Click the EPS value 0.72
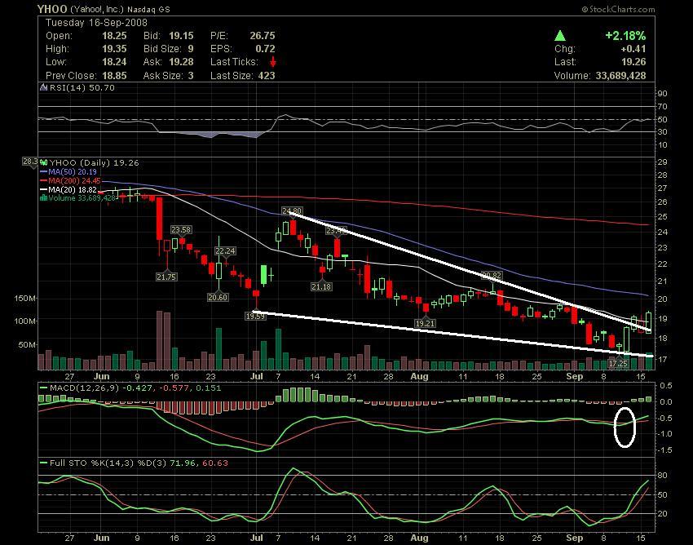693x545 pixels. coord(265,49)
